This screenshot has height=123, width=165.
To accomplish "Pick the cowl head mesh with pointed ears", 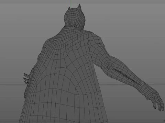I will coord(75,17).
